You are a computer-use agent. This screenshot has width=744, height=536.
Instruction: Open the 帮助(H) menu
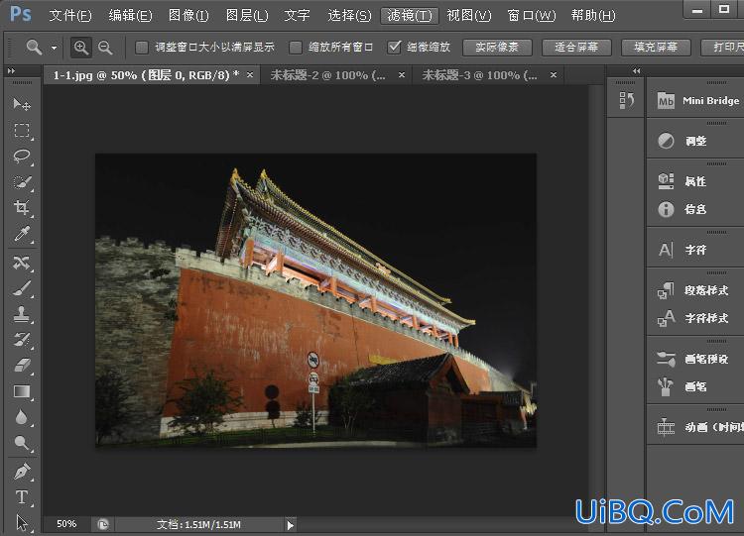[593, 16]
